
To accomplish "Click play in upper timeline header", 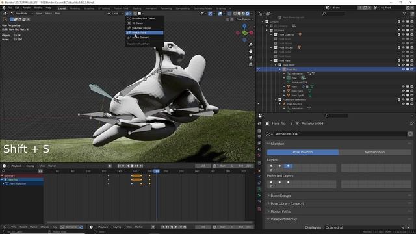I will [x=133, y=166].
